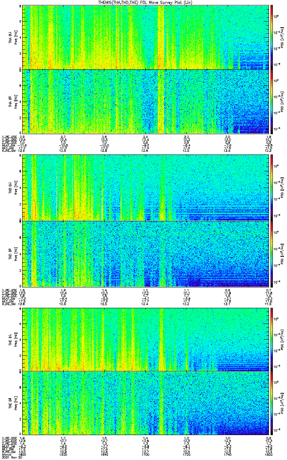
Task: Click the THE B-perpendicular freq [Hz] axis label
Action: pyautogui.click(x=15, y=340)
